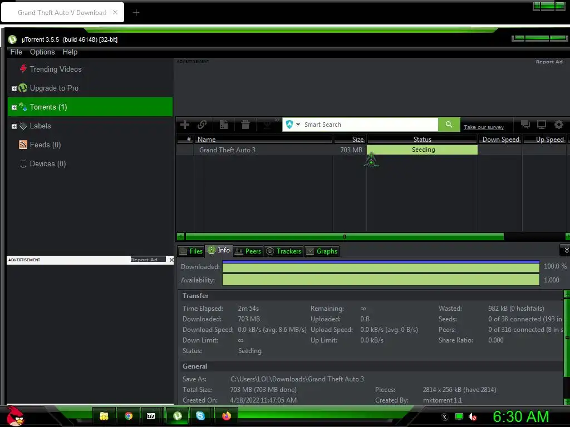Click the Angry Birds start button
This screenshot has height=427, width=570.
[14, 416]
